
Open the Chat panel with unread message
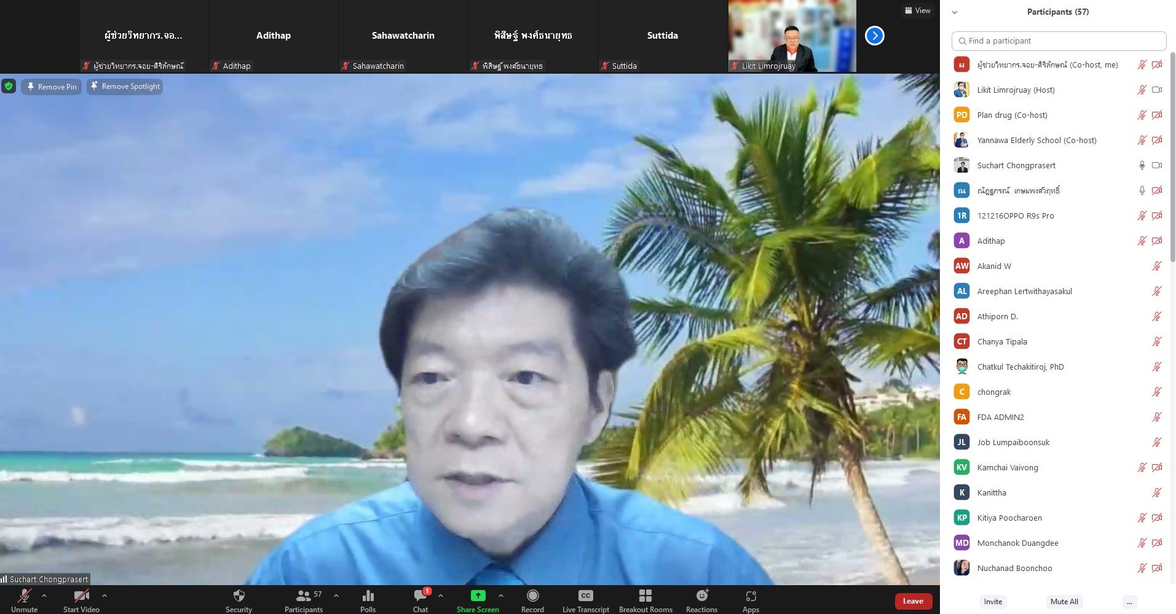420,599
